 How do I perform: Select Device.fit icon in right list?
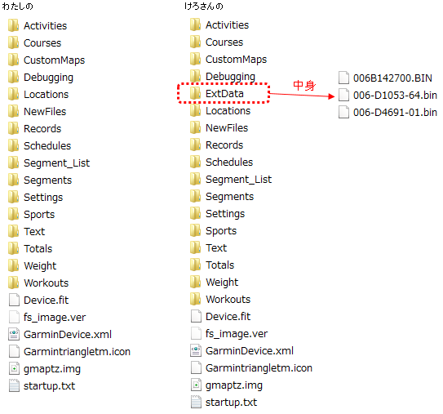(x=196, y=317)
